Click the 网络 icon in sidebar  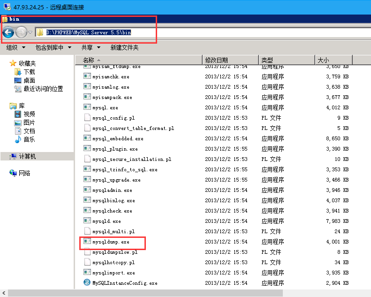[x=13, y=173]
